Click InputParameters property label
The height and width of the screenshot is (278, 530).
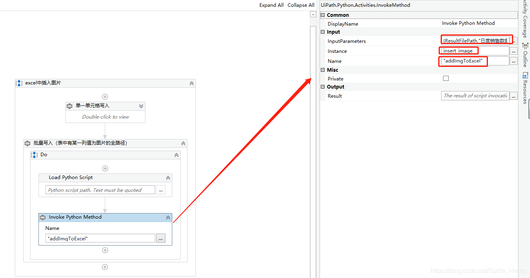pyautogui.click(x=347, y=41)
